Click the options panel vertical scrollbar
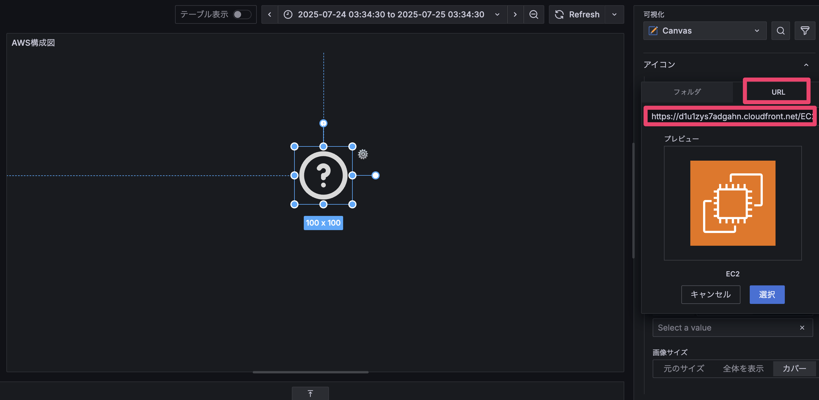The image size is (819, 400). click(633, 200)
